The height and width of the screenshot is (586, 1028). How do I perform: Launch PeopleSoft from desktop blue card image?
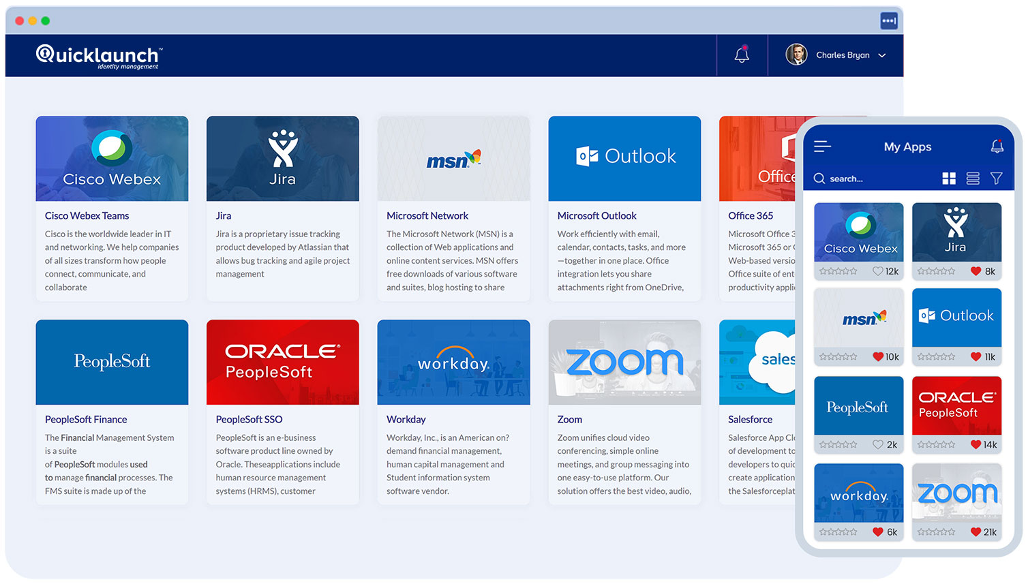112,362
